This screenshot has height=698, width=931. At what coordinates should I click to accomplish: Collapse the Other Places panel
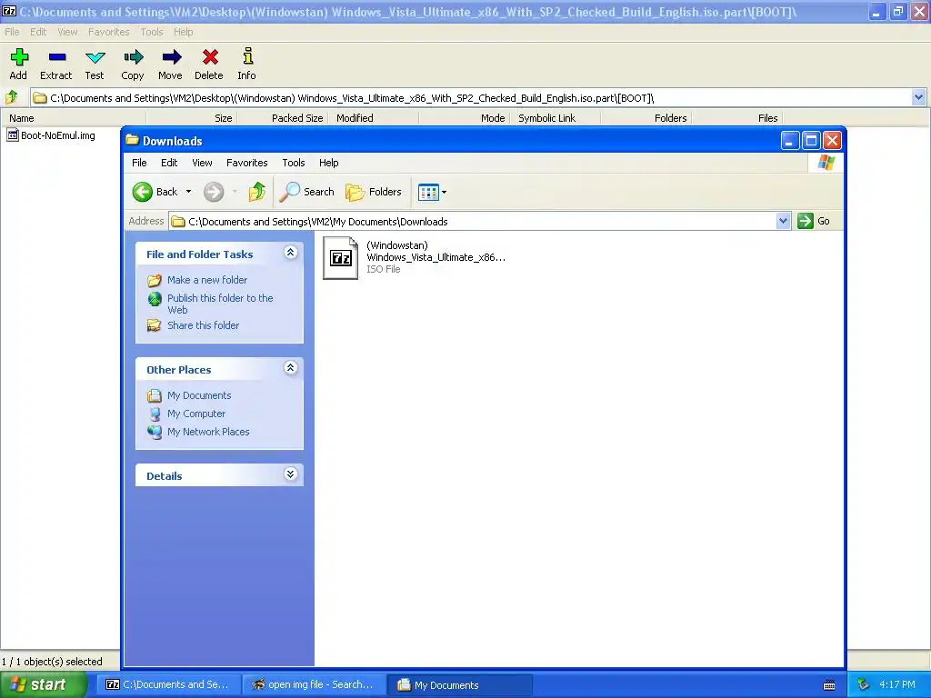(290, 368)
